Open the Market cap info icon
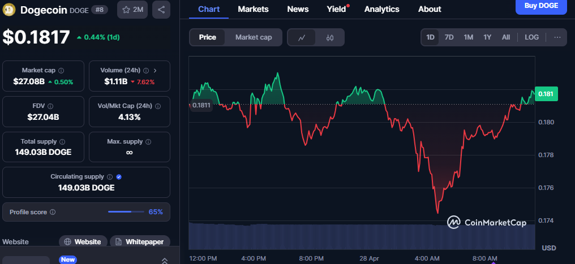 (61, 70)
